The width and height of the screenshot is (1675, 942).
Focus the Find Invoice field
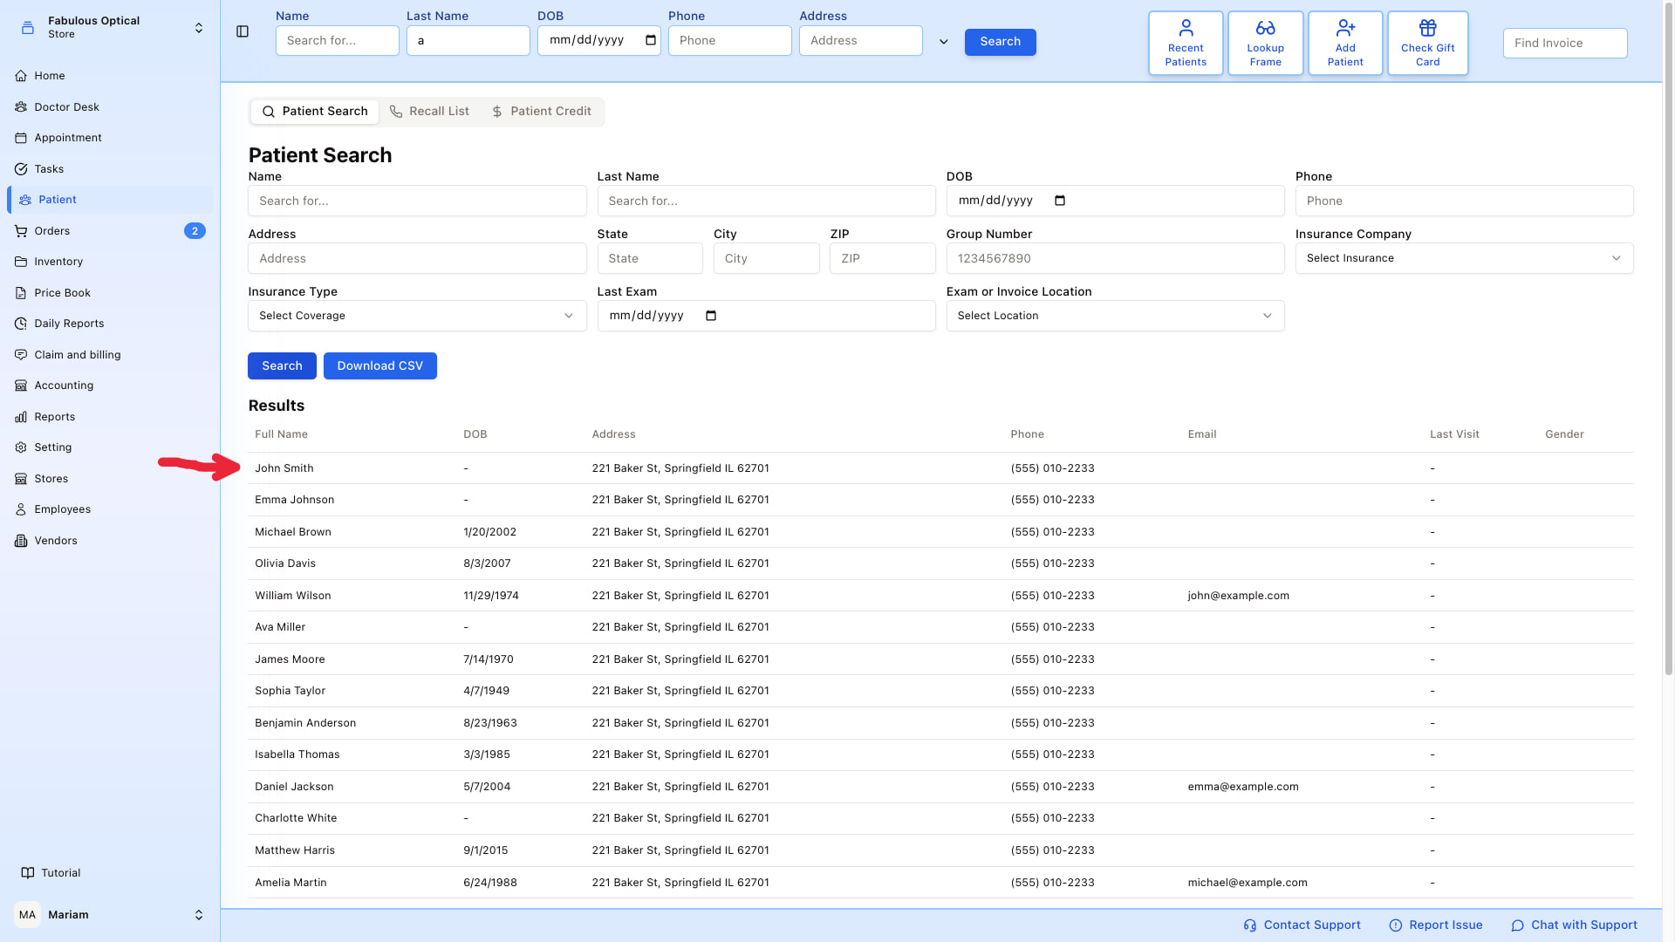(x=1565, y=43)
